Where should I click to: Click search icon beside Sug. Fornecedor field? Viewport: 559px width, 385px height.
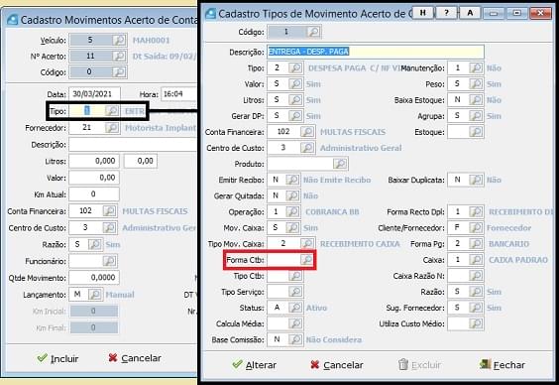pyautogui.click(x=477, y=308)
